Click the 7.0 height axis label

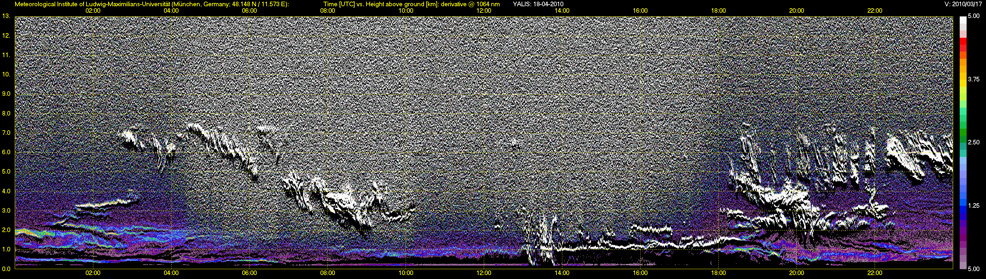[6, 133]
